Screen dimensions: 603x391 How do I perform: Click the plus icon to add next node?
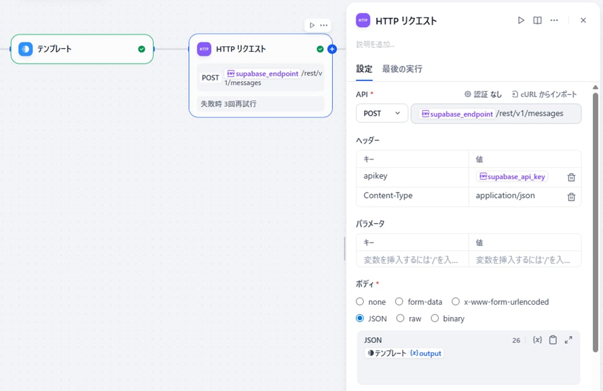coord(332,49)
